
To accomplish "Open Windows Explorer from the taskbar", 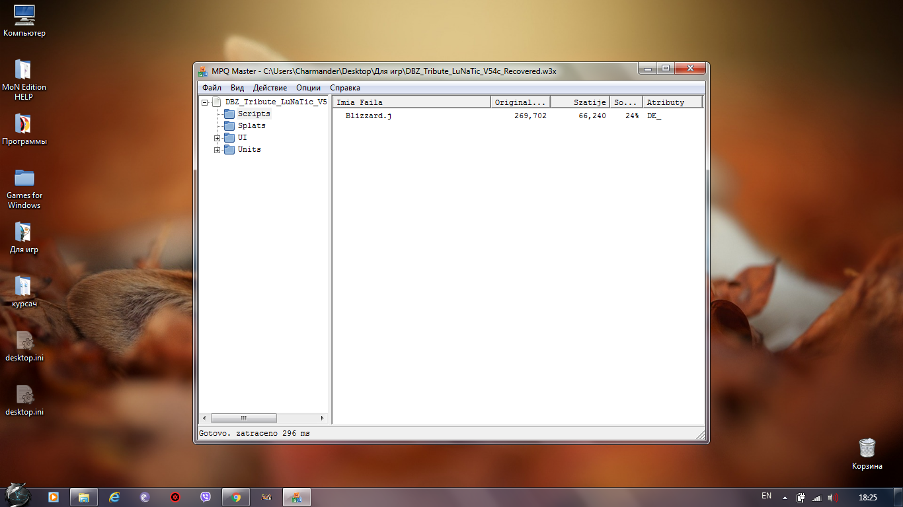I will point(84,497).
